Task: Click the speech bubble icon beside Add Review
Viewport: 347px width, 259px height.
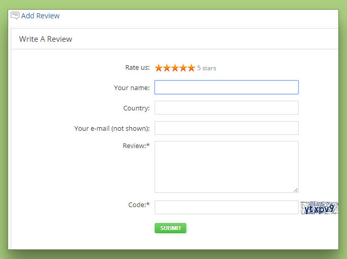Action: (15, 16)
